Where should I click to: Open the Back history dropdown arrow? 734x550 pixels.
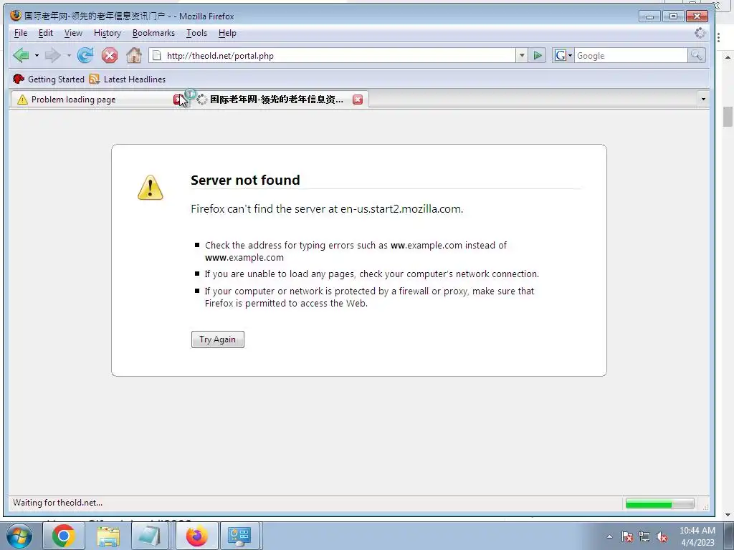pos(37,55)
